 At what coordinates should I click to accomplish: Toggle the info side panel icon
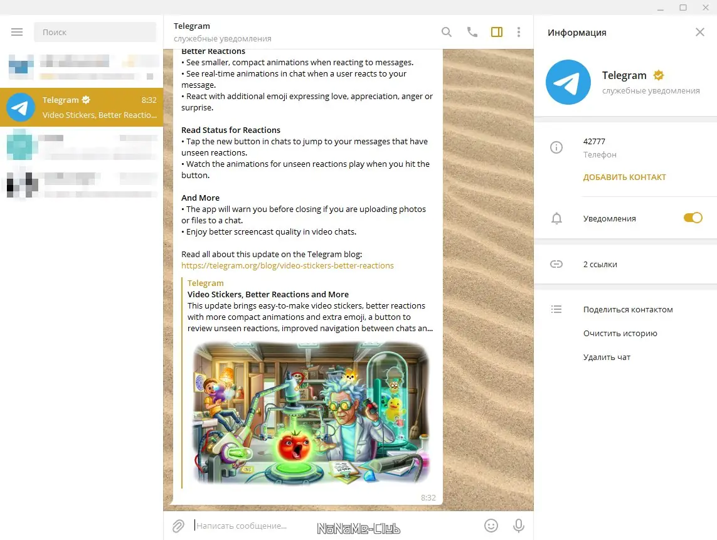pos(497,32)
